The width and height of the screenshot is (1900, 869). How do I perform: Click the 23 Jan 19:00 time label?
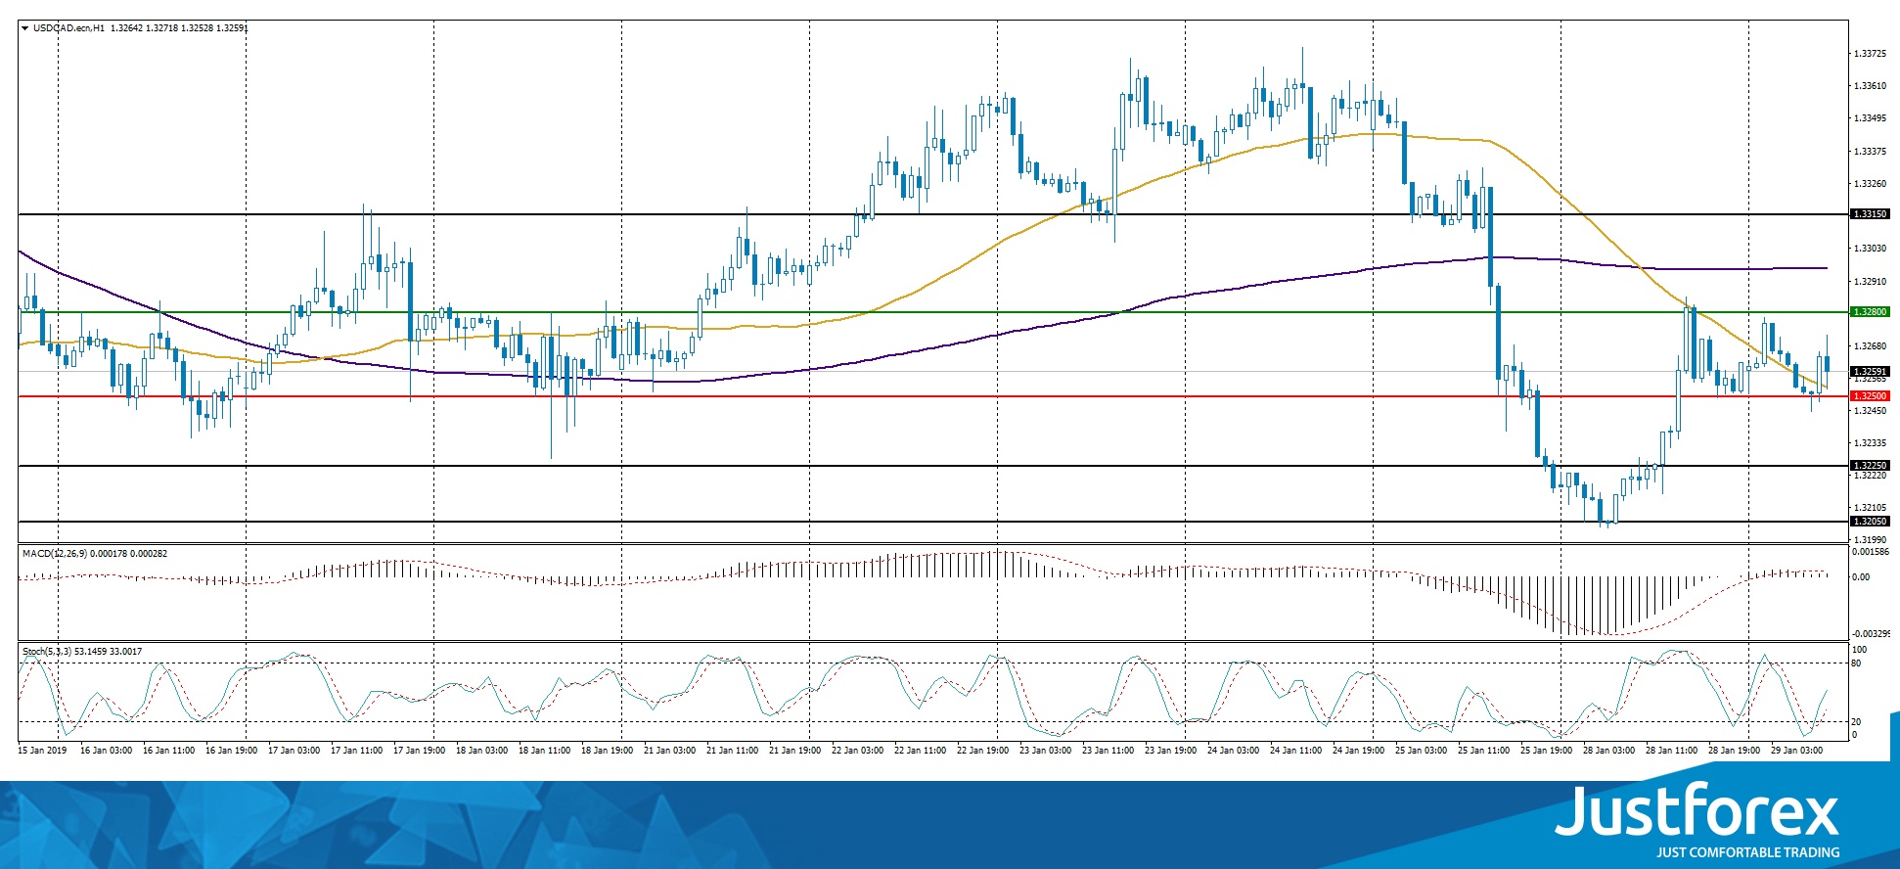coord(1170,751)
